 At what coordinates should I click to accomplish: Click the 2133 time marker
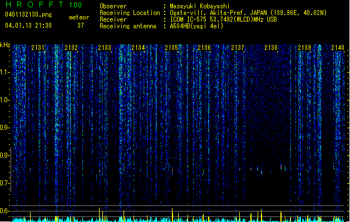[x=105, y=48]
